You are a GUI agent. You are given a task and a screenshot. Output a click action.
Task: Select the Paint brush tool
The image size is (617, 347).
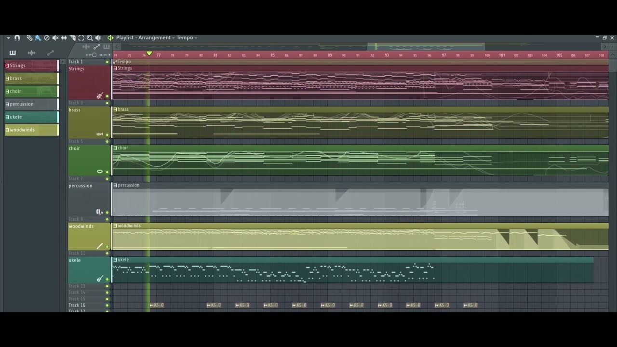(38, 38)
